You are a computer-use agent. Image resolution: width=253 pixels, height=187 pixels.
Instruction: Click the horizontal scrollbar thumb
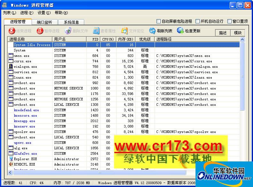100,173
